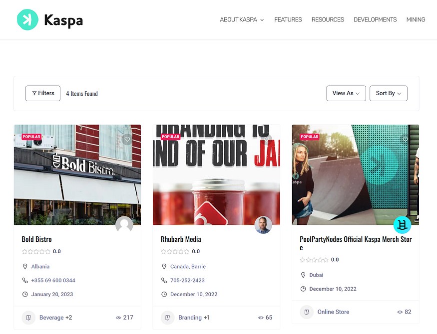The height and width of the screenshot is (334, 437).
Task: Click POPULAR badge on PoolPartyNodes card
Action: point(310,137)
